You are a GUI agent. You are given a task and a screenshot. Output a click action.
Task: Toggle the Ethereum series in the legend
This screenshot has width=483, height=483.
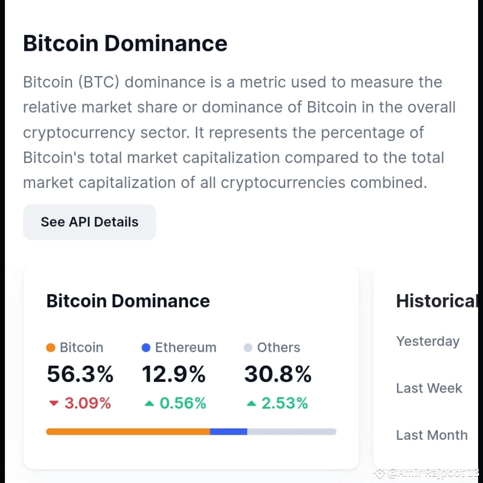(x=179, y=347)
